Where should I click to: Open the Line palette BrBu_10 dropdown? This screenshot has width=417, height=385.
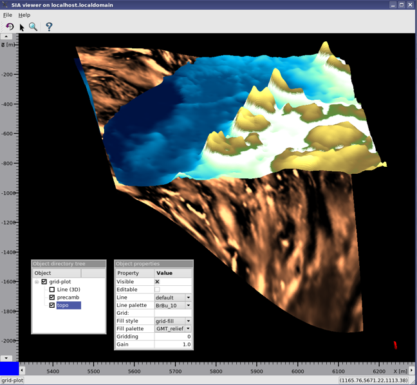[188, 305]
